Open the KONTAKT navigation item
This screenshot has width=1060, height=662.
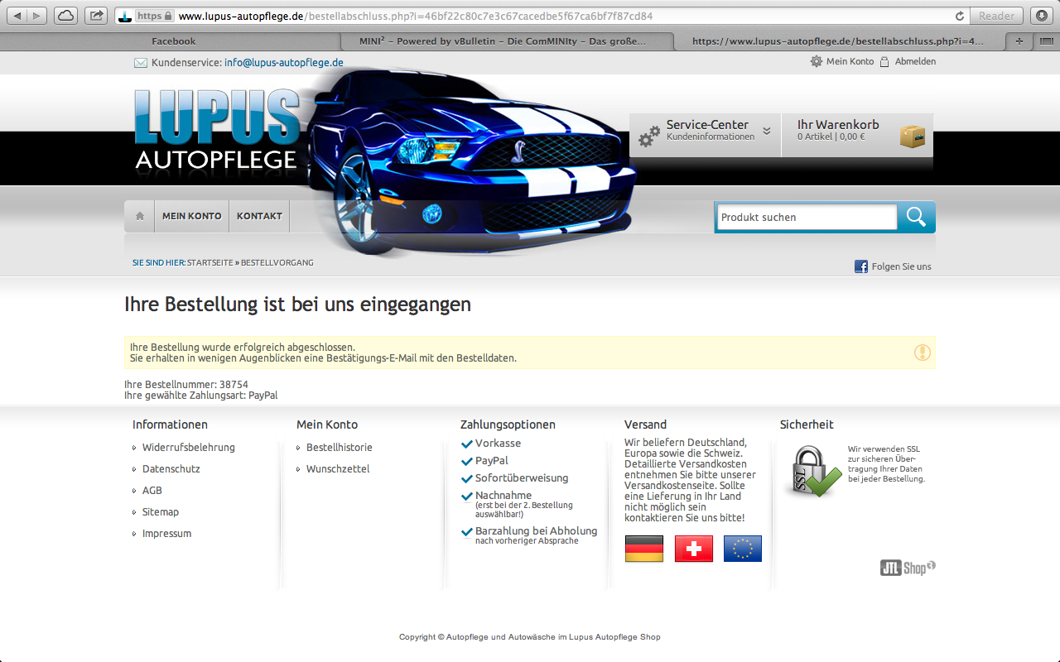point(259,216)
